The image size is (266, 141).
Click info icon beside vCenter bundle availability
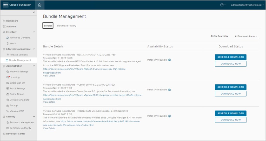click(170, 90)
